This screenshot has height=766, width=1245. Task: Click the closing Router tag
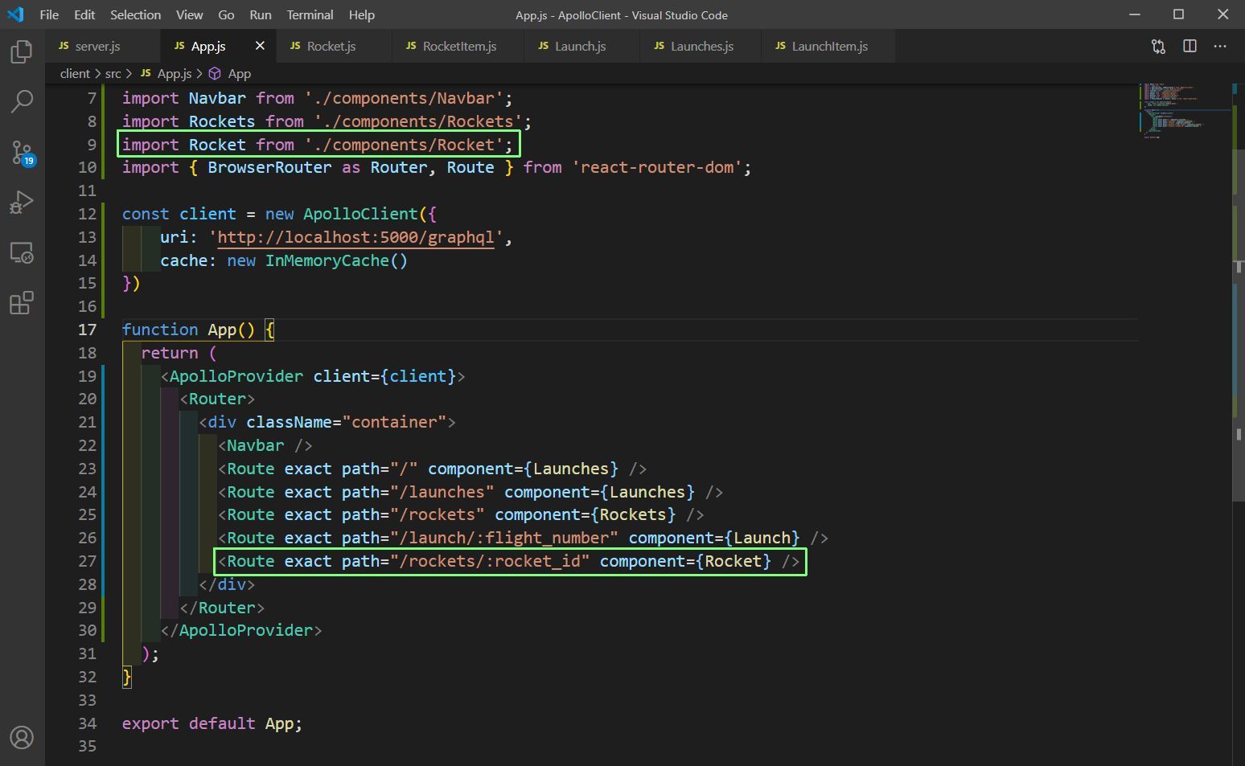(x=222, y=608)
